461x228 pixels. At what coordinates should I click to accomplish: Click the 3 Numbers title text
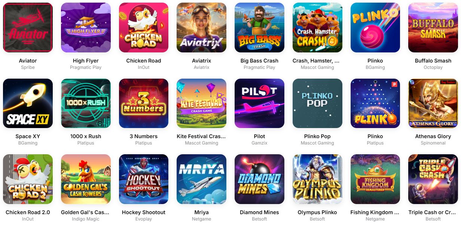144,136
